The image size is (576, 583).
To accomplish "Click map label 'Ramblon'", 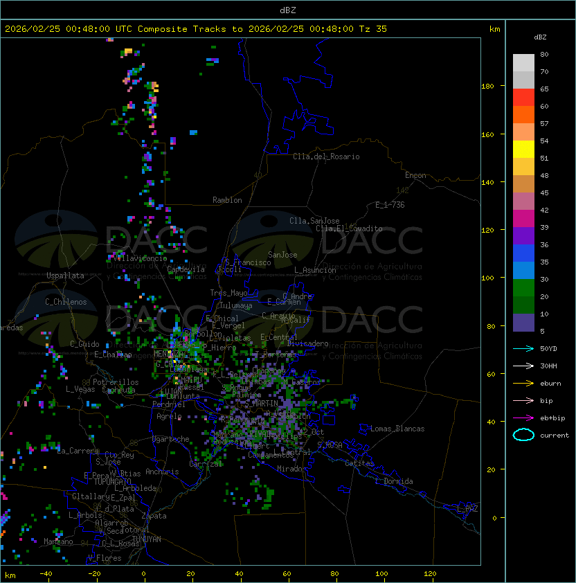I will [227, 200].
